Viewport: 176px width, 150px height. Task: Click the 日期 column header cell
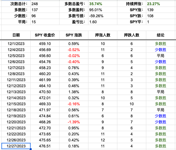point(16,35)
